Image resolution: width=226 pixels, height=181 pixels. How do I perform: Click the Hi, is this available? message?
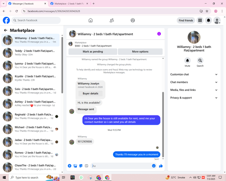click(x=89, y=103)
